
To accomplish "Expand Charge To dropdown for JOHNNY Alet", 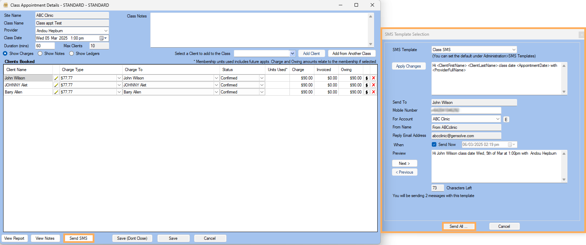I will point(216,85).
